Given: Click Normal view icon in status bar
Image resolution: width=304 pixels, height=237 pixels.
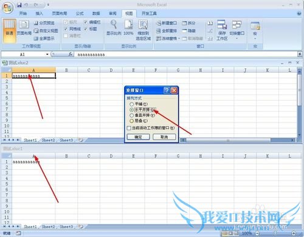Looking at the screenshot, I should click(224, 233).
